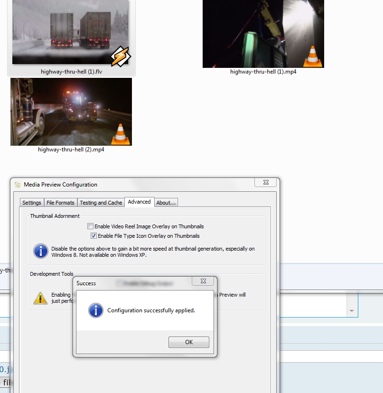
Task: Click the VLC cone on highway-thru-hell (1).mp4
Action: click(x=312, y=56)
